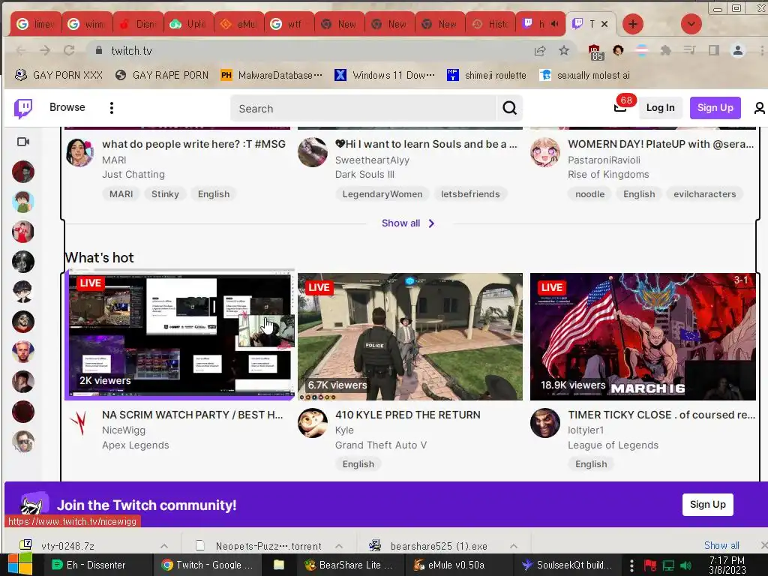Mute the tab with speaker icon

point(554,23)
